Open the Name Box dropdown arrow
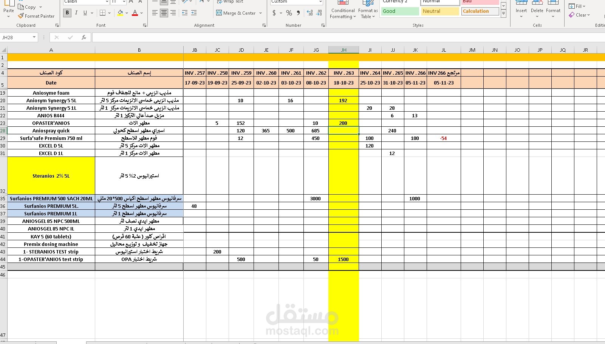 tap(34, 37)
